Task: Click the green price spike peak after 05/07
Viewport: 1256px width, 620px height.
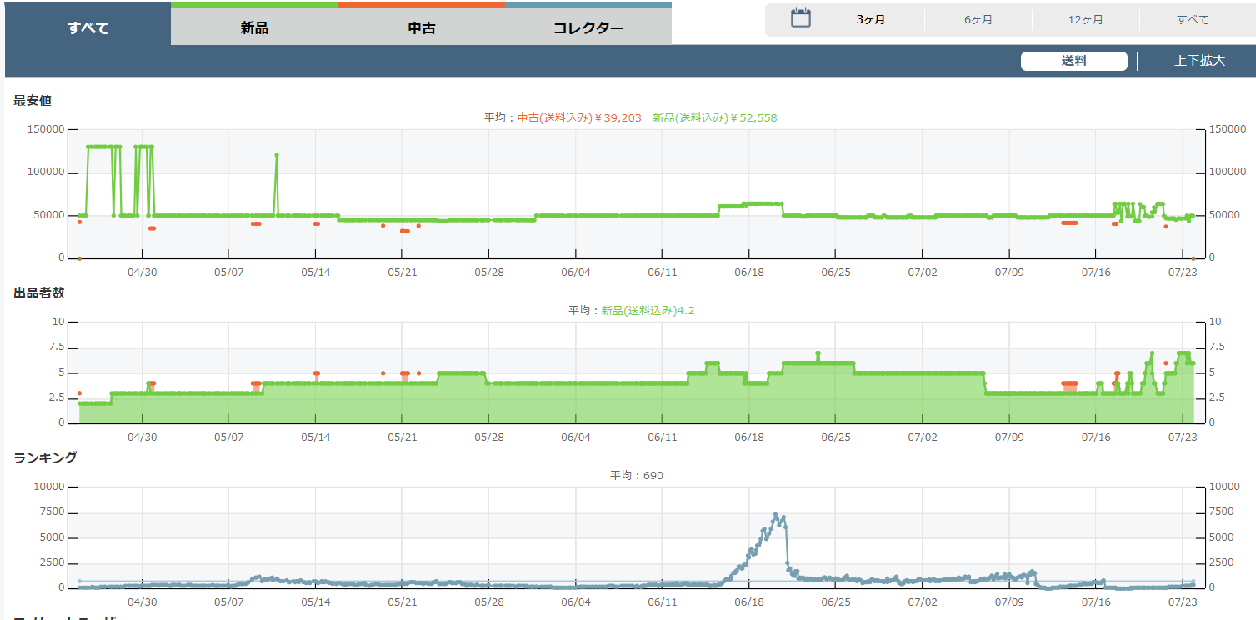Action: (x=276, y=155)
